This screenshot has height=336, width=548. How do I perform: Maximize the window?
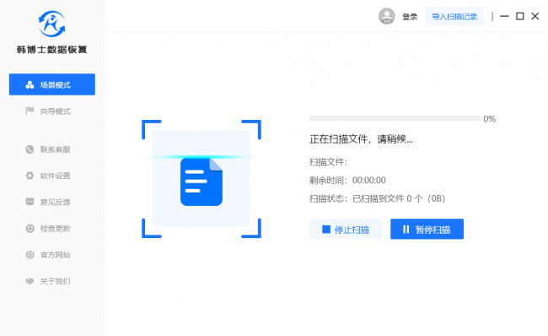tap(519, 16)
